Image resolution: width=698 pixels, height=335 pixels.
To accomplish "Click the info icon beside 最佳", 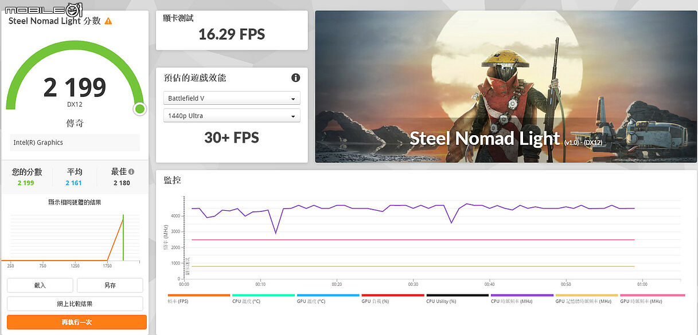I will click(x=131, y=172).
